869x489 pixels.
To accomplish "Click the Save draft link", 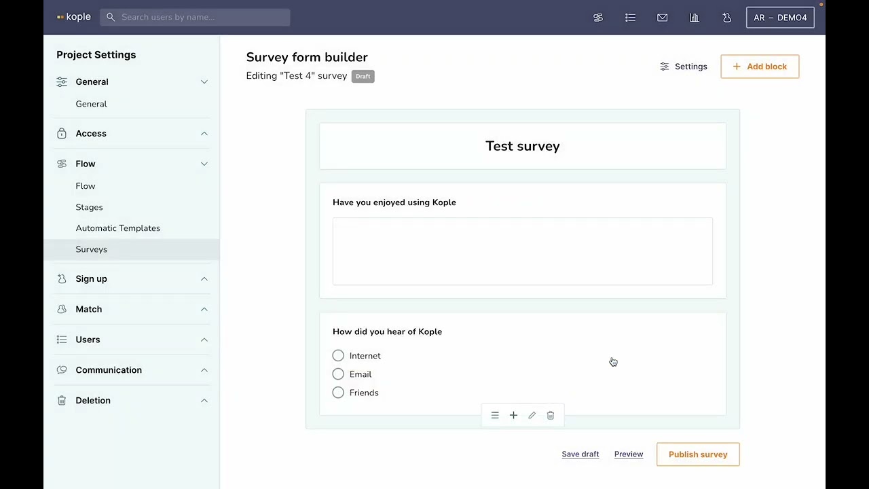I will pos(580,454).
